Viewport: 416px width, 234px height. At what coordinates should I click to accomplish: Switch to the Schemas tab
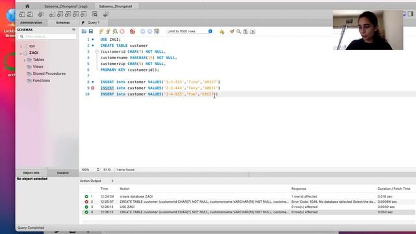point(63,23)
